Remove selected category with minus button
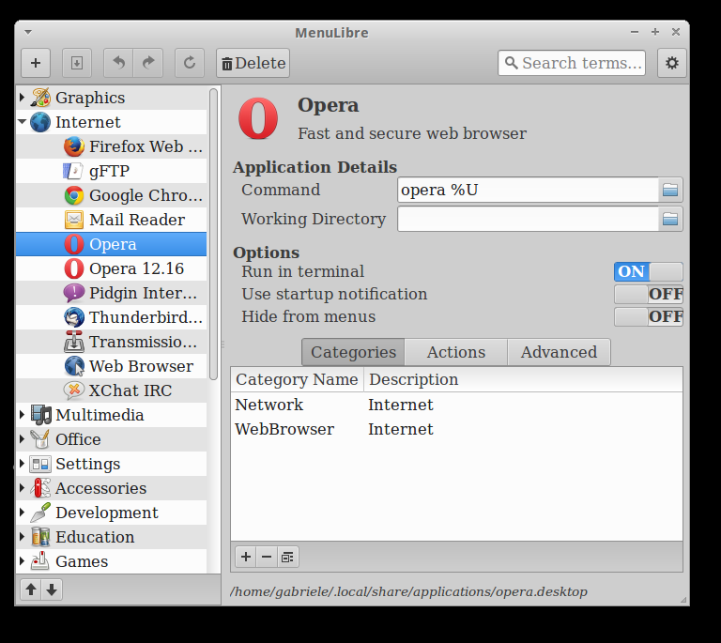The width and height of the screenshot is (721, 643). point(267,557)
